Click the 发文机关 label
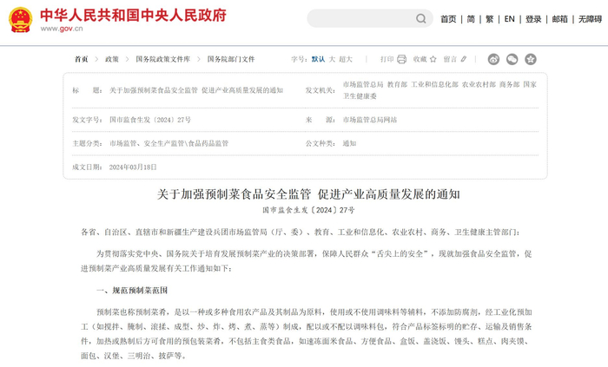 pos(321,90)
